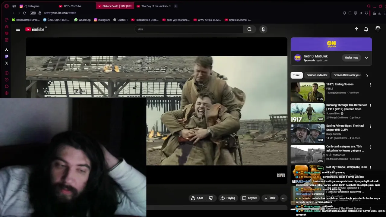Click the browser tab search magnifier
The image size is (386, 217).
369,6
